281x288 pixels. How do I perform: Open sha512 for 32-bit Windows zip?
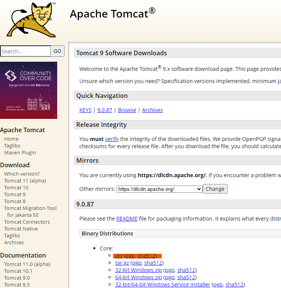point(186,270)
